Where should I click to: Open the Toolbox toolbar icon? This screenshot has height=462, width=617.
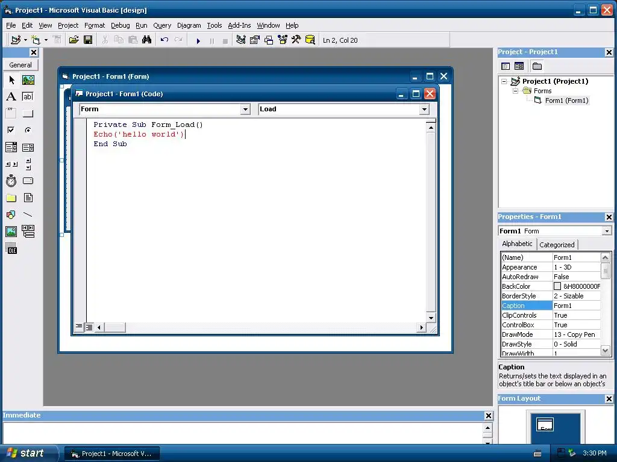click(x=296, y=40)
